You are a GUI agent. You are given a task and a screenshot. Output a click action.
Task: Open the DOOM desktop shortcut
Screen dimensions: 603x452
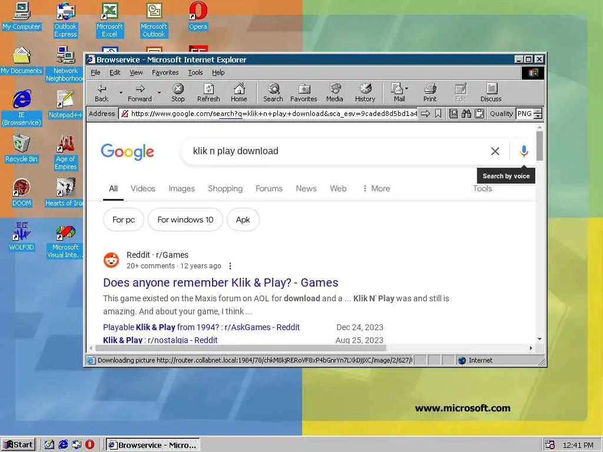click(22, 193)
